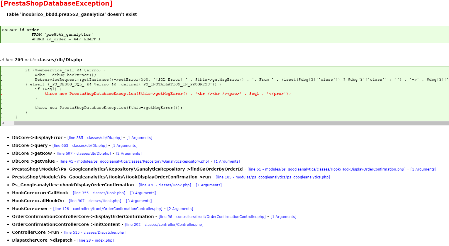Image resolution: width=449 pixels, height=246 pixels.
Task: Open line 28 index.php link
Action: coord(96,240)
